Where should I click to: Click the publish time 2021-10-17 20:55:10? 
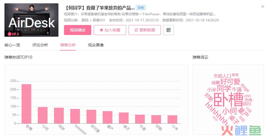142,20
